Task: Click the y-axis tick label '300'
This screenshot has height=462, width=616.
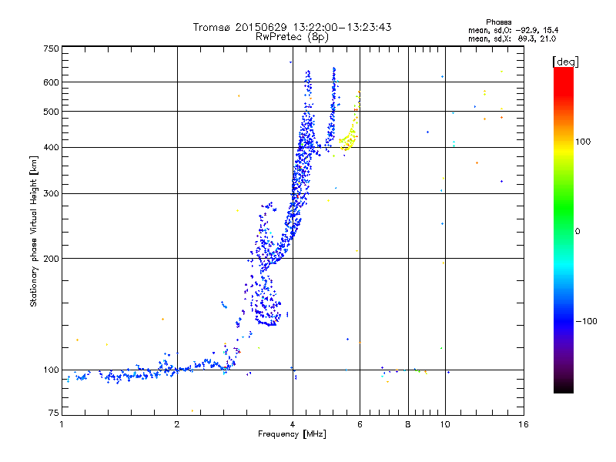Action: tap(51, 194)
